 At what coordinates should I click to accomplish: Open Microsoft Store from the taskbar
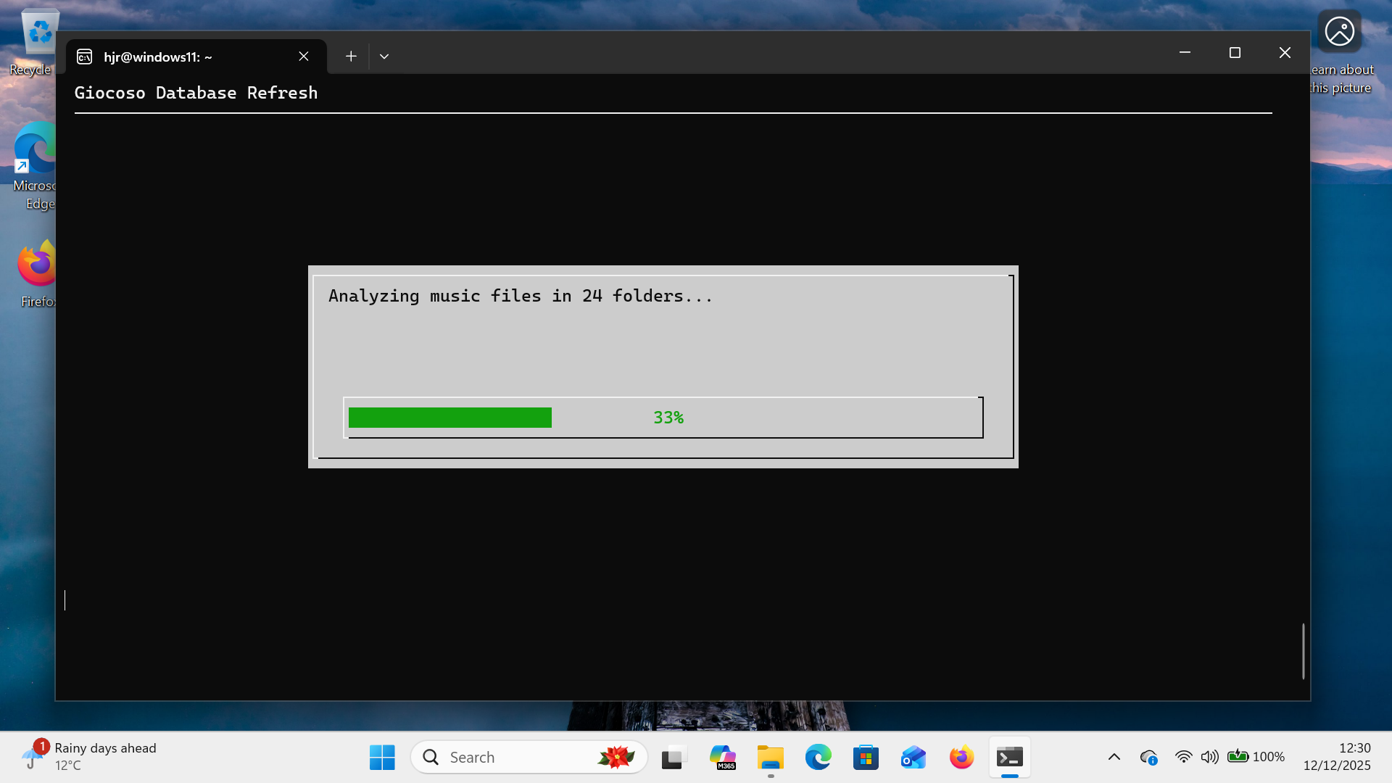866,757
